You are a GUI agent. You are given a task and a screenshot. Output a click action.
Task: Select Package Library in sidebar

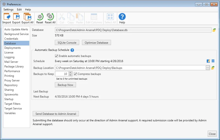14,66
